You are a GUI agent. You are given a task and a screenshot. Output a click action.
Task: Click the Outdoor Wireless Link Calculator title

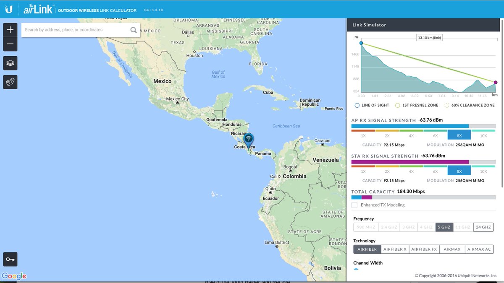pos(97,10)
